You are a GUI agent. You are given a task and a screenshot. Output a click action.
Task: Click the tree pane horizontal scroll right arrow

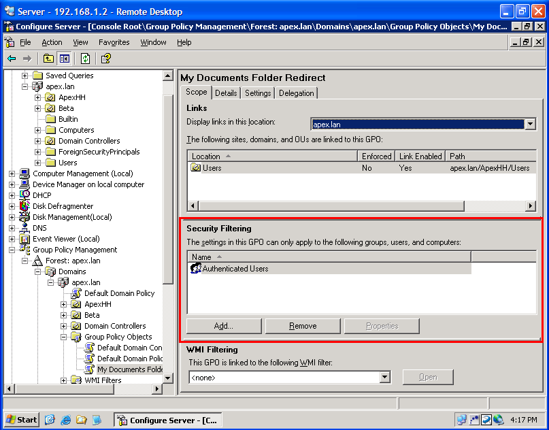[157, 388]
